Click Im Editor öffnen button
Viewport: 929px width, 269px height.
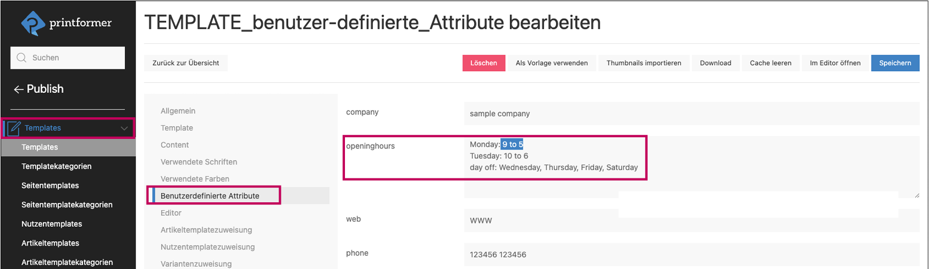coord(835,63)
